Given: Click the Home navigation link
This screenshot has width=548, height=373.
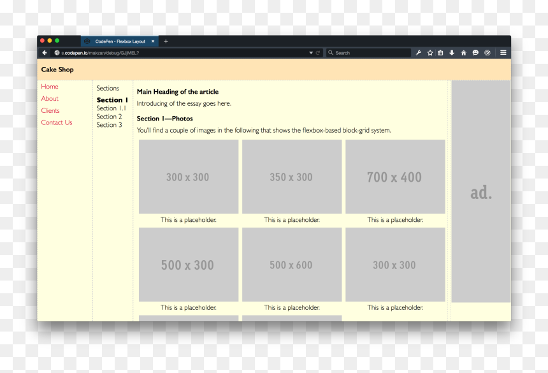Looking at the screenshot, I should (x=50, y=87).
